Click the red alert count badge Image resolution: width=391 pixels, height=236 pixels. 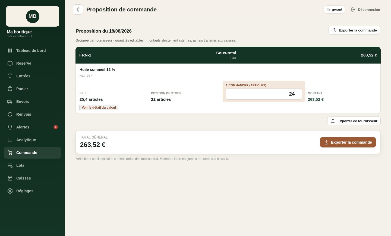56,127
